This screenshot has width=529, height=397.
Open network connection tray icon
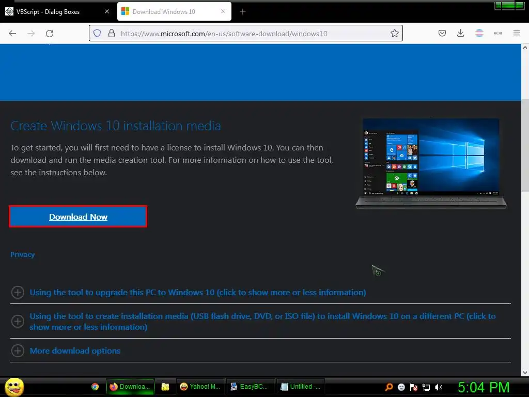click(x=426, y=387)
